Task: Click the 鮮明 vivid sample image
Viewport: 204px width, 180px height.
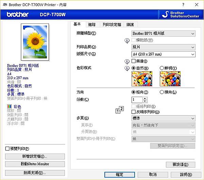Action: 170,79
